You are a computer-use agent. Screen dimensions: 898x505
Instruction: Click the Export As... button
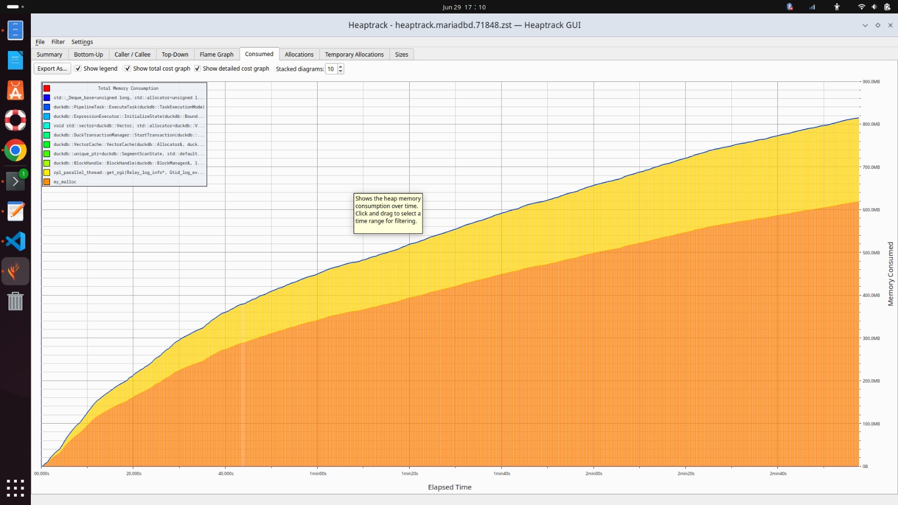52,68
